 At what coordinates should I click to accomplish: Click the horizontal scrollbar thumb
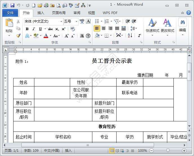click(88, 145)
